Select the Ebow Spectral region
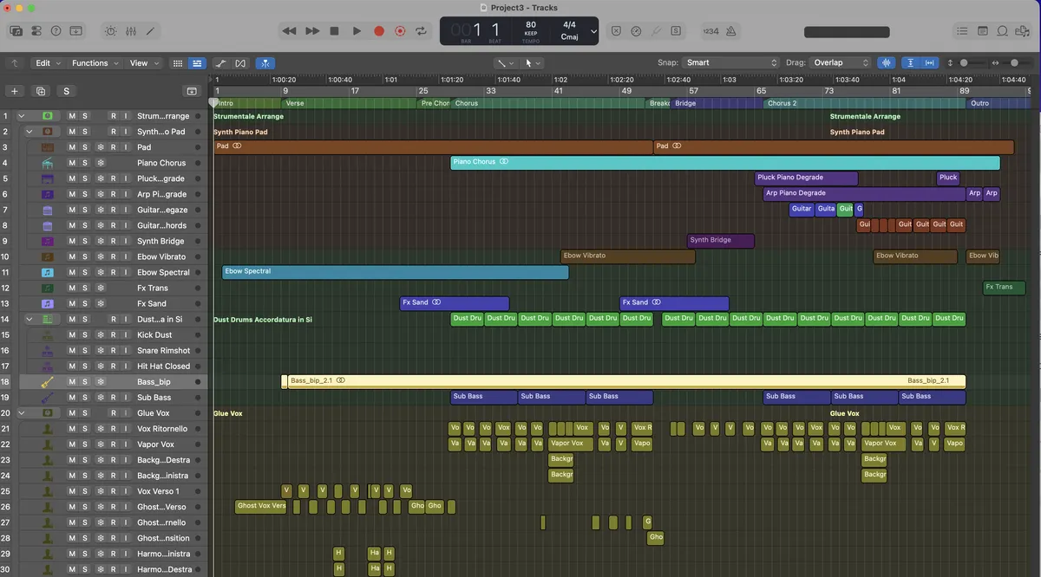 point(396,272)
